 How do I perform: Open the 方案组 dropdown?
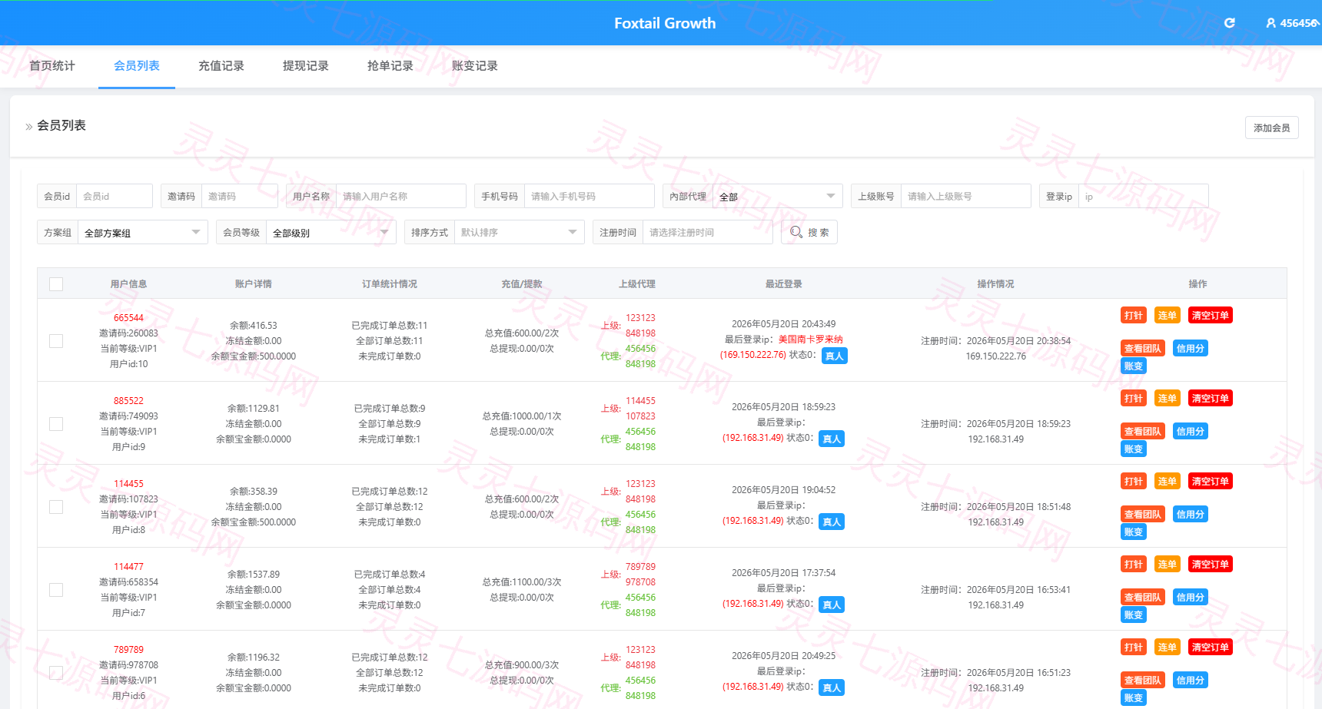tap(142, 232)
